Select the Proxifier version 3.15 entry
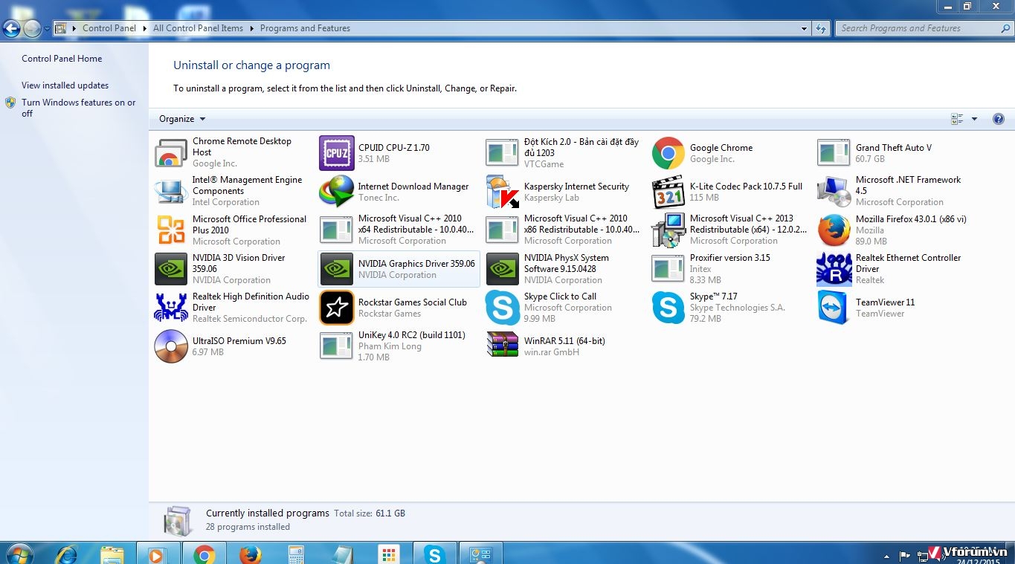 tap(732, 269)
